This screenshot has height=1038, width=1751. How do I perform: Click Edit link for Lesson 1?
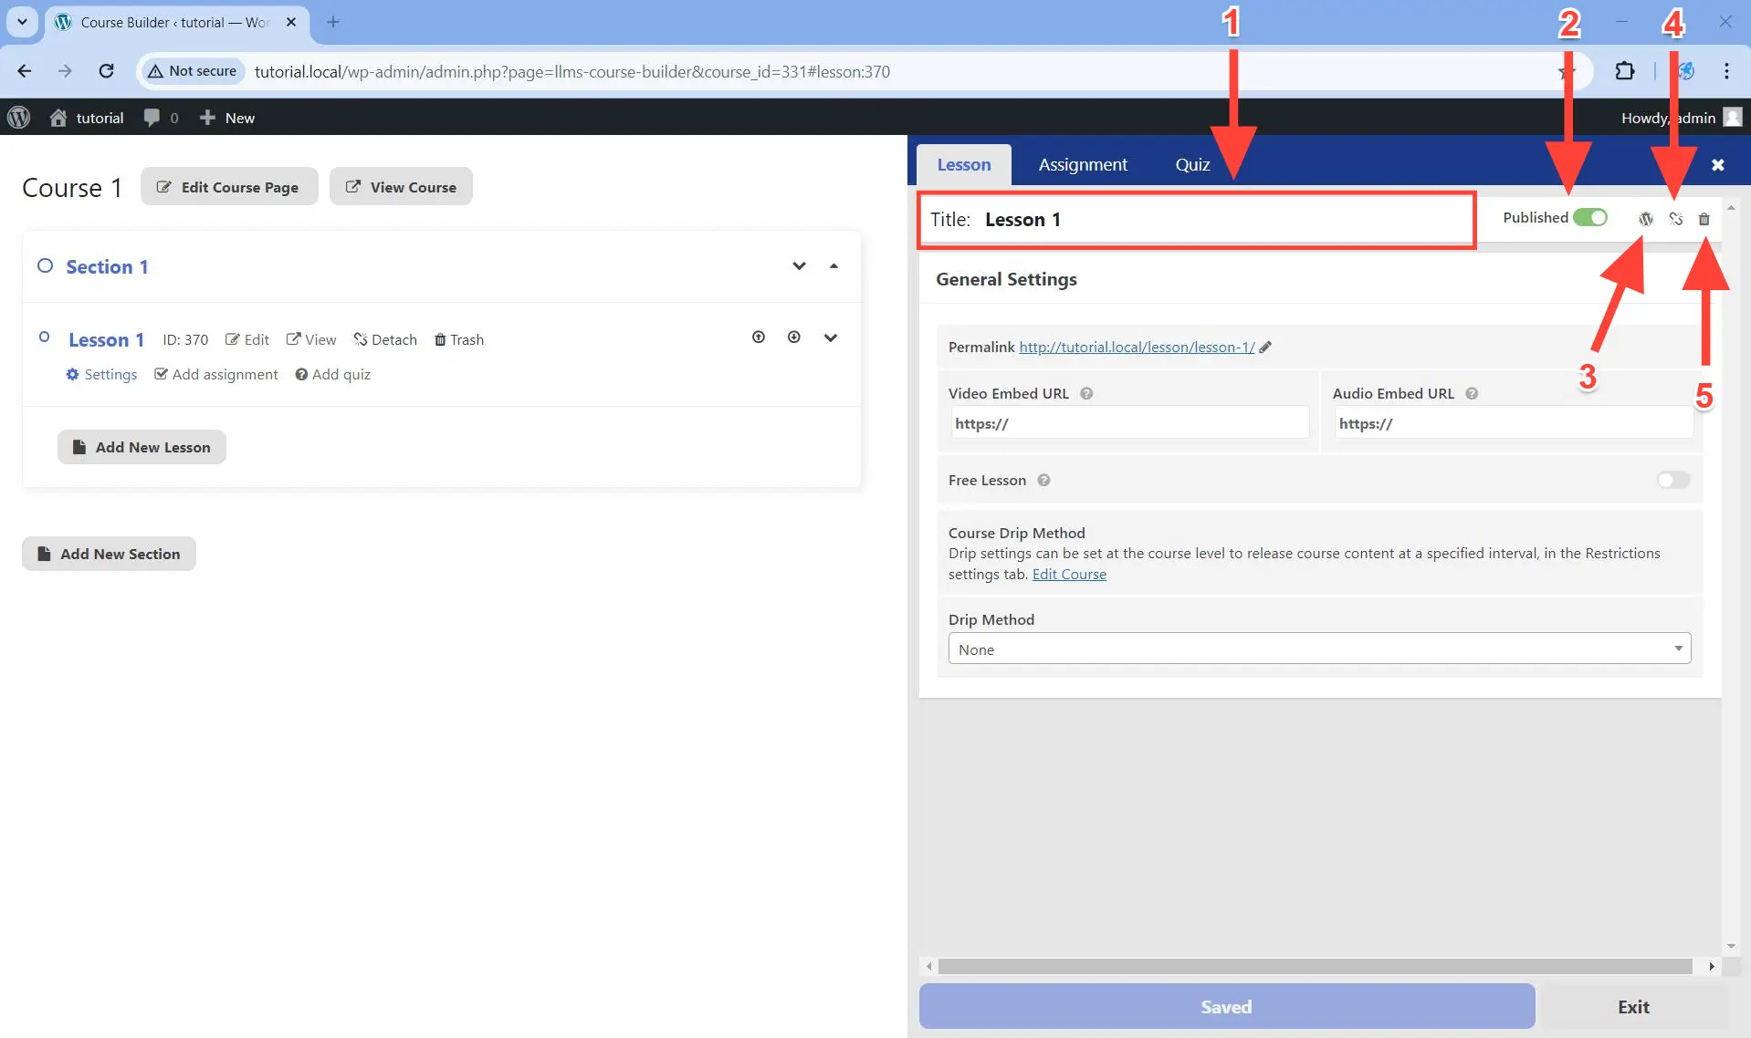[x=247, y=339]
